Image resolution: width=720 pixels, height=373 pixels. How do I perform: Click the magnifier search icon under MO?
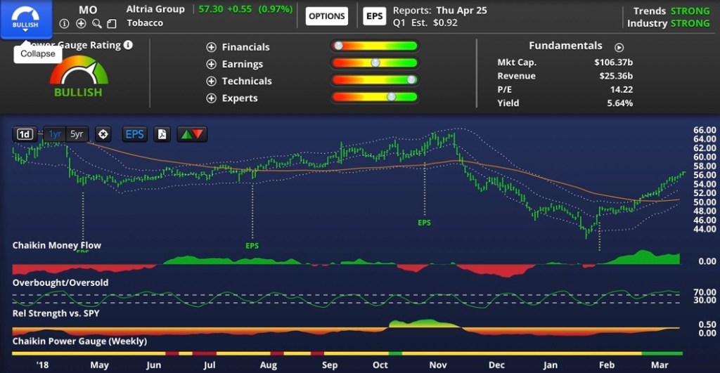click(96, 23)
